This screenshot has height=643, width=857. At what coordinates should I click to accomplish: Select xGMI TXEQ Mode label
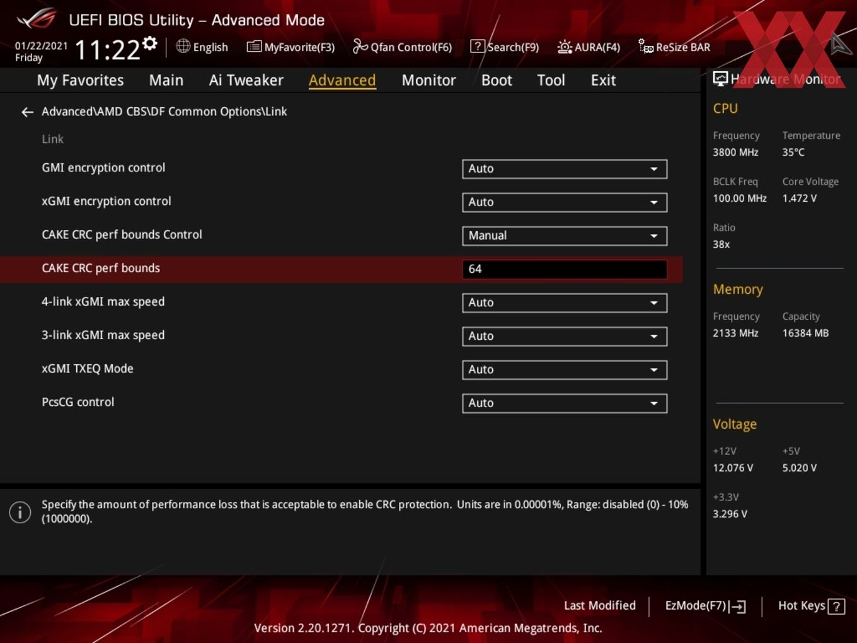point(88,368)
